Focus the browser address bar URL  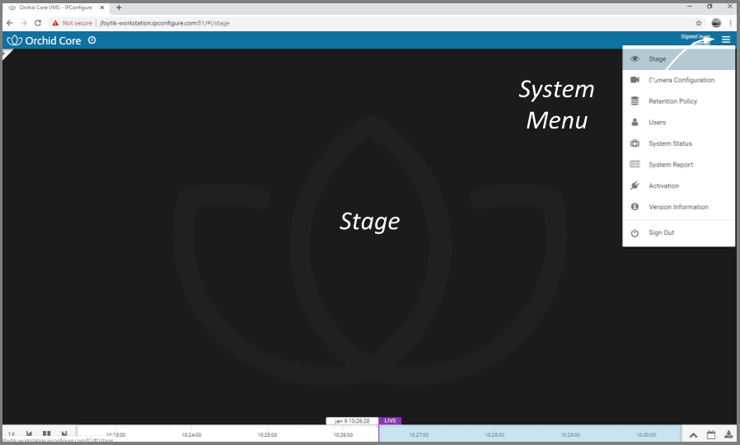pos(164,22)
